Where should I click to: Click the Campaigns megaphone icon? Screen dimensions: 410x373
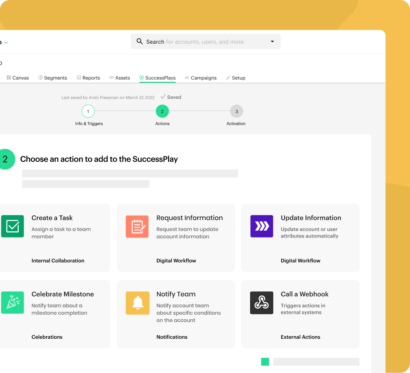click(x=187, y=78)
